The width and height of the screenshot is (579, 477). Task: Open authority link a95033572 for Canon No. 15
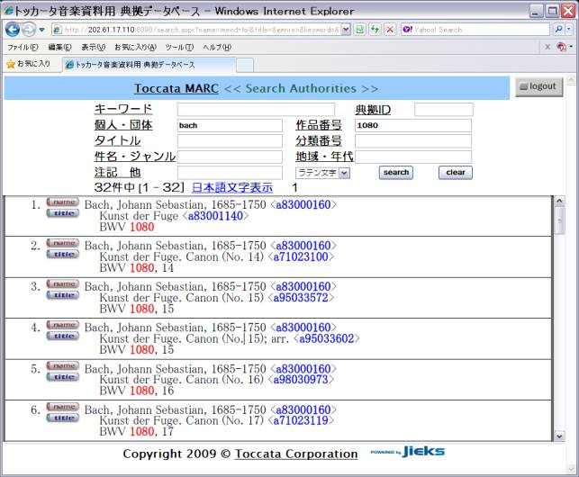pos(301,298)
